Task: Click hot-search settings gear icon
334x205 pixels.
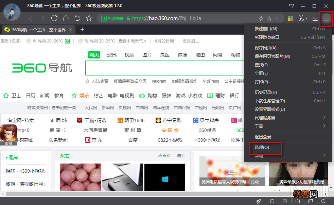Action: pos(87,81)
